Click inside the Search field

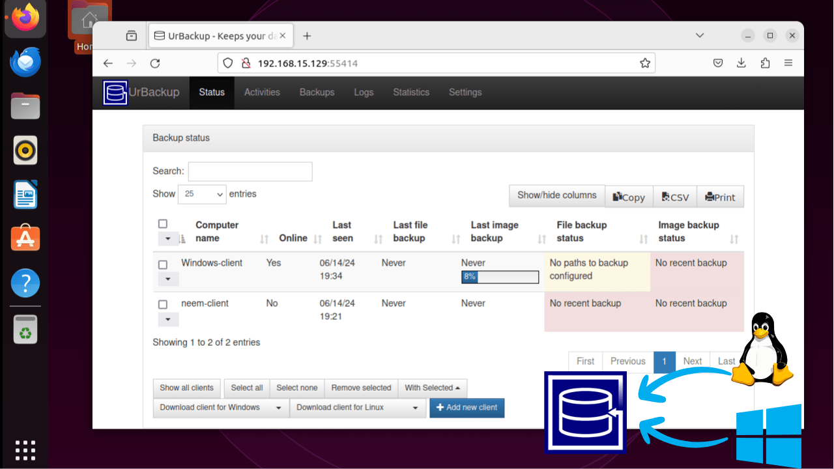pos(250,171)
